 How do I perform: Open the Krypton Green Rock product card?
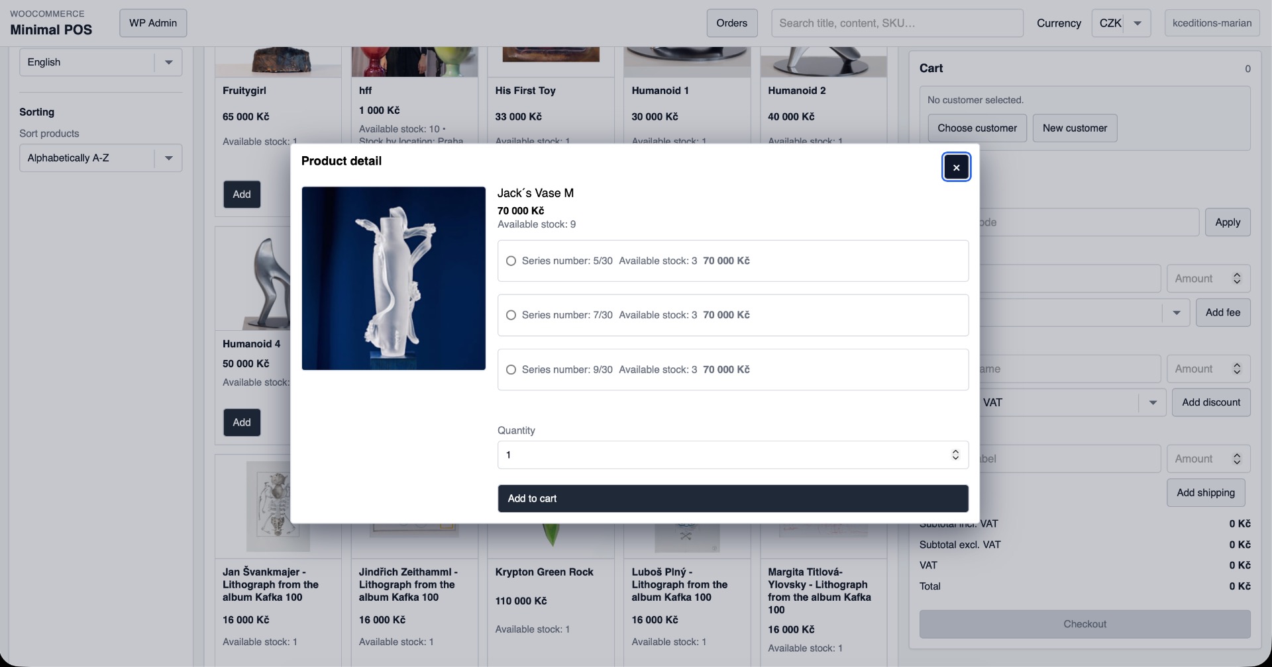(551, 596)
